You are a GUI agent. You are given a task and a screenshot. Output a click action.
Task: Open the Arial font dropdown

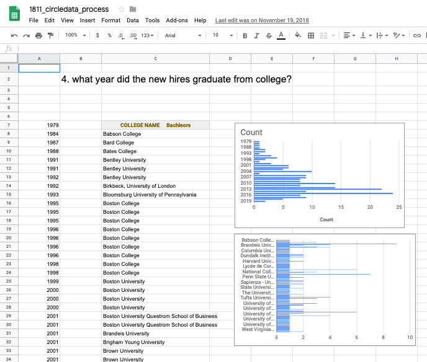point(183,35)
